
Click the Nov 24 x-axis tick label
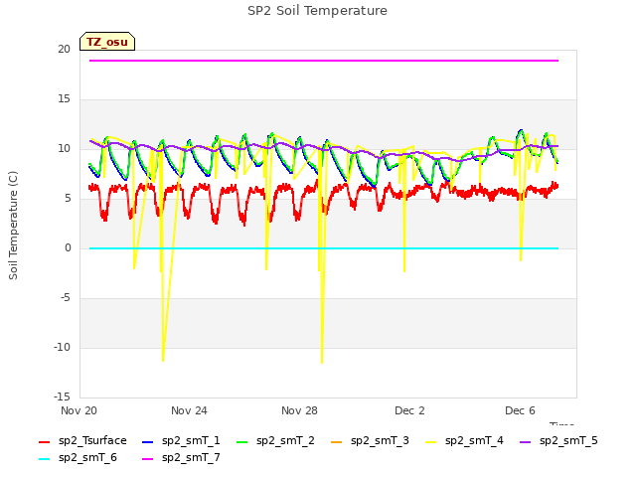189,410
